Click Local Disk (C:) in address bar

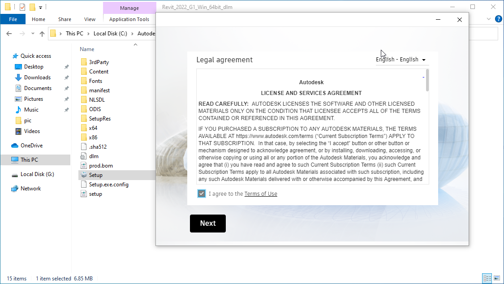point(110,34)
